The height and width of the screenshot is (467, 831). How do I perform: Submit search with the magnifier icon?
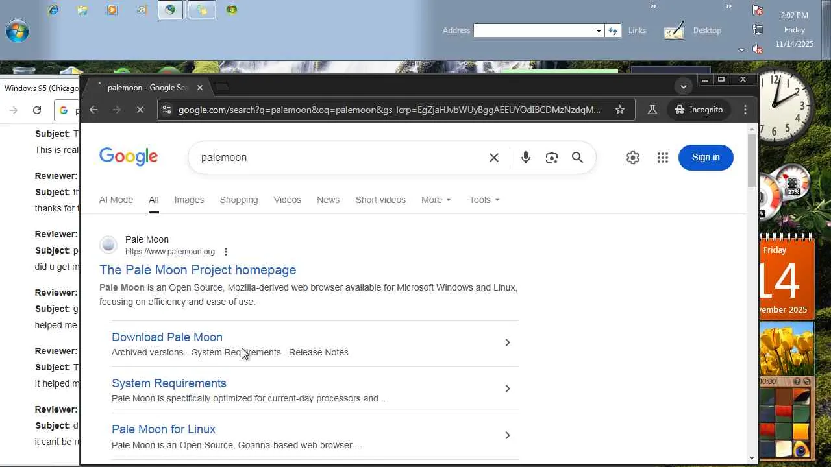coord(577,158)
